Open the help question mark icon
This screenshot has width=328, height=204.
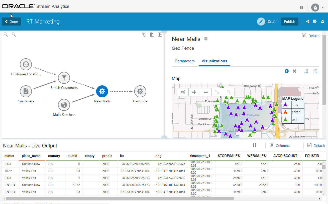pos(301,8)
